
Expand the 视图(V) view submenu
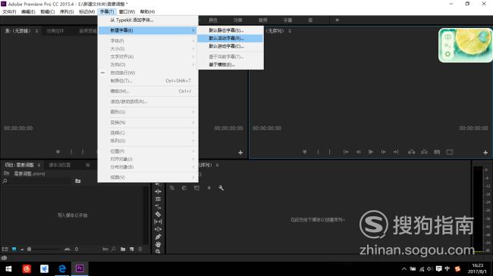pyautogui.click(x=148, y=178)
